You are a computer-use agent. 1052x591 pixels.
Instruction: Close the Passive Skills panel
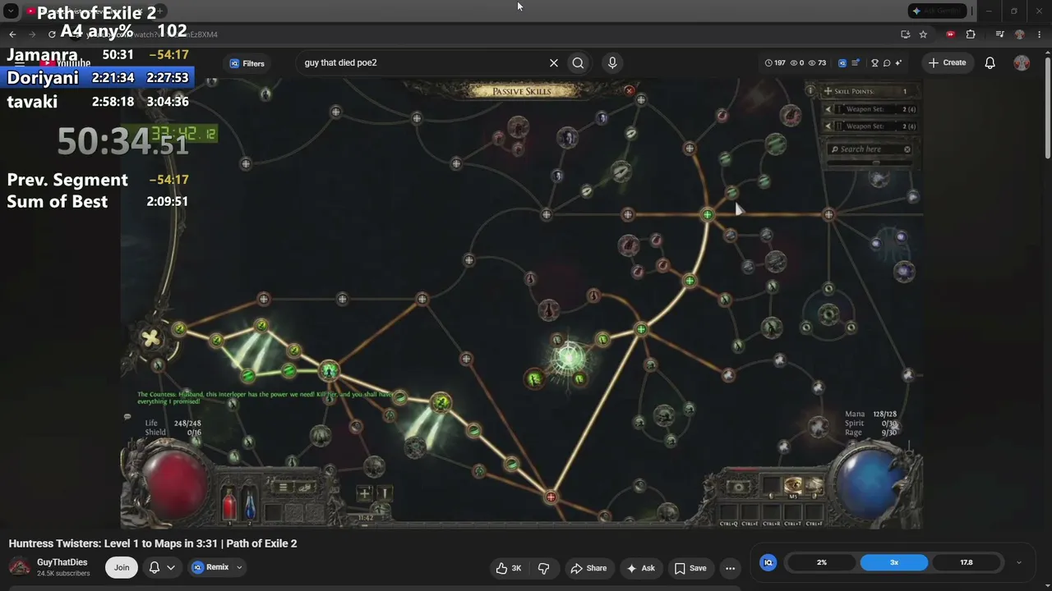[x=630, y=90]
